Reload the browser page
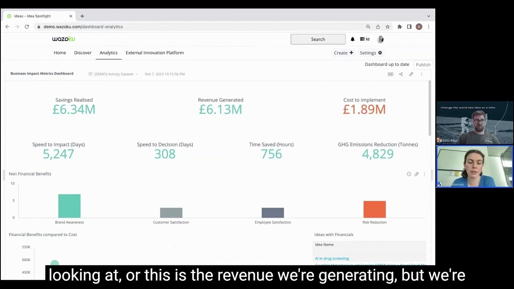The width and height of the screenshot is (514, 289). 27,26
